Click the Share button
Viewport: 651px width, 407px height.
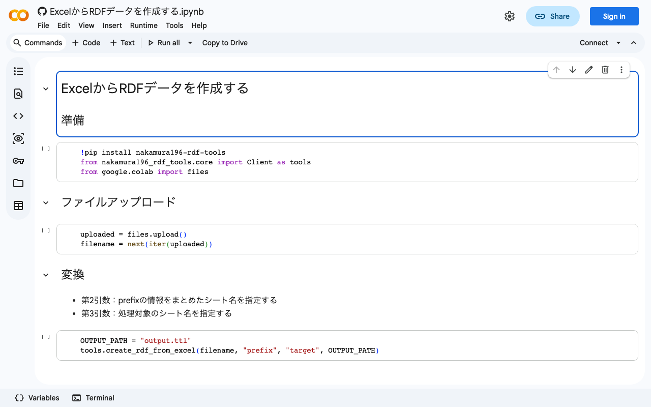553,16
